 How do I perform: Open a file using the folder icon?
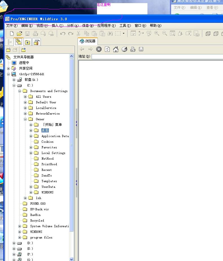tap(19, 34)
